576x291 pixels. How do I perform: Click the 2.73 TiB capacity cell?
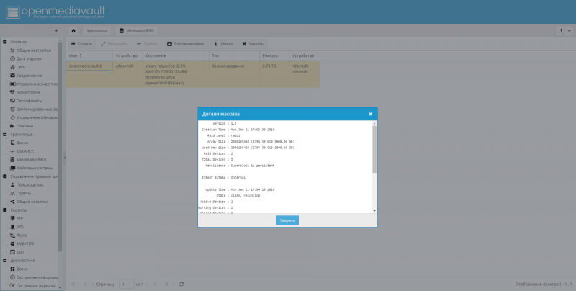pyautogui.click(x=274, y=75)
